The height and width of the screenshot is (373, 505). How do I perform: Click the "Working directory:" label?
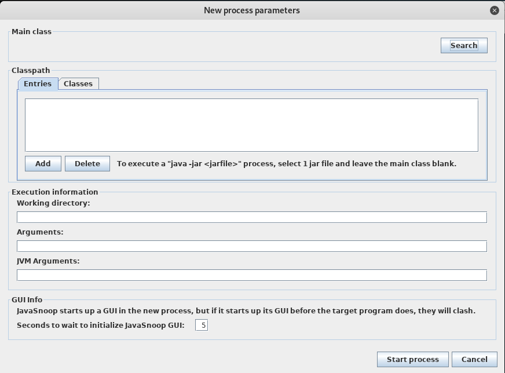point(53,203)
